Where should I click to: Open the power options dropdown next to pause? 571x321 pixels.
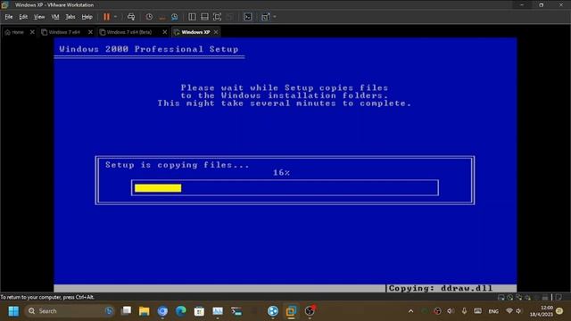[115, 17]
